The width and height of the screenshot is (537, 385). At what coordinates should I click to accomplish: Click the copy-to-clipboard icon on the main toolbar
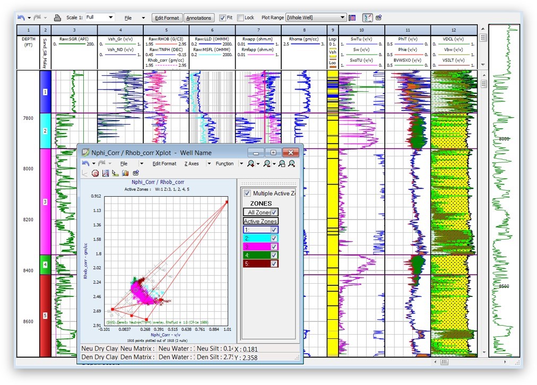pyautogui.click(x=378, y=17)
